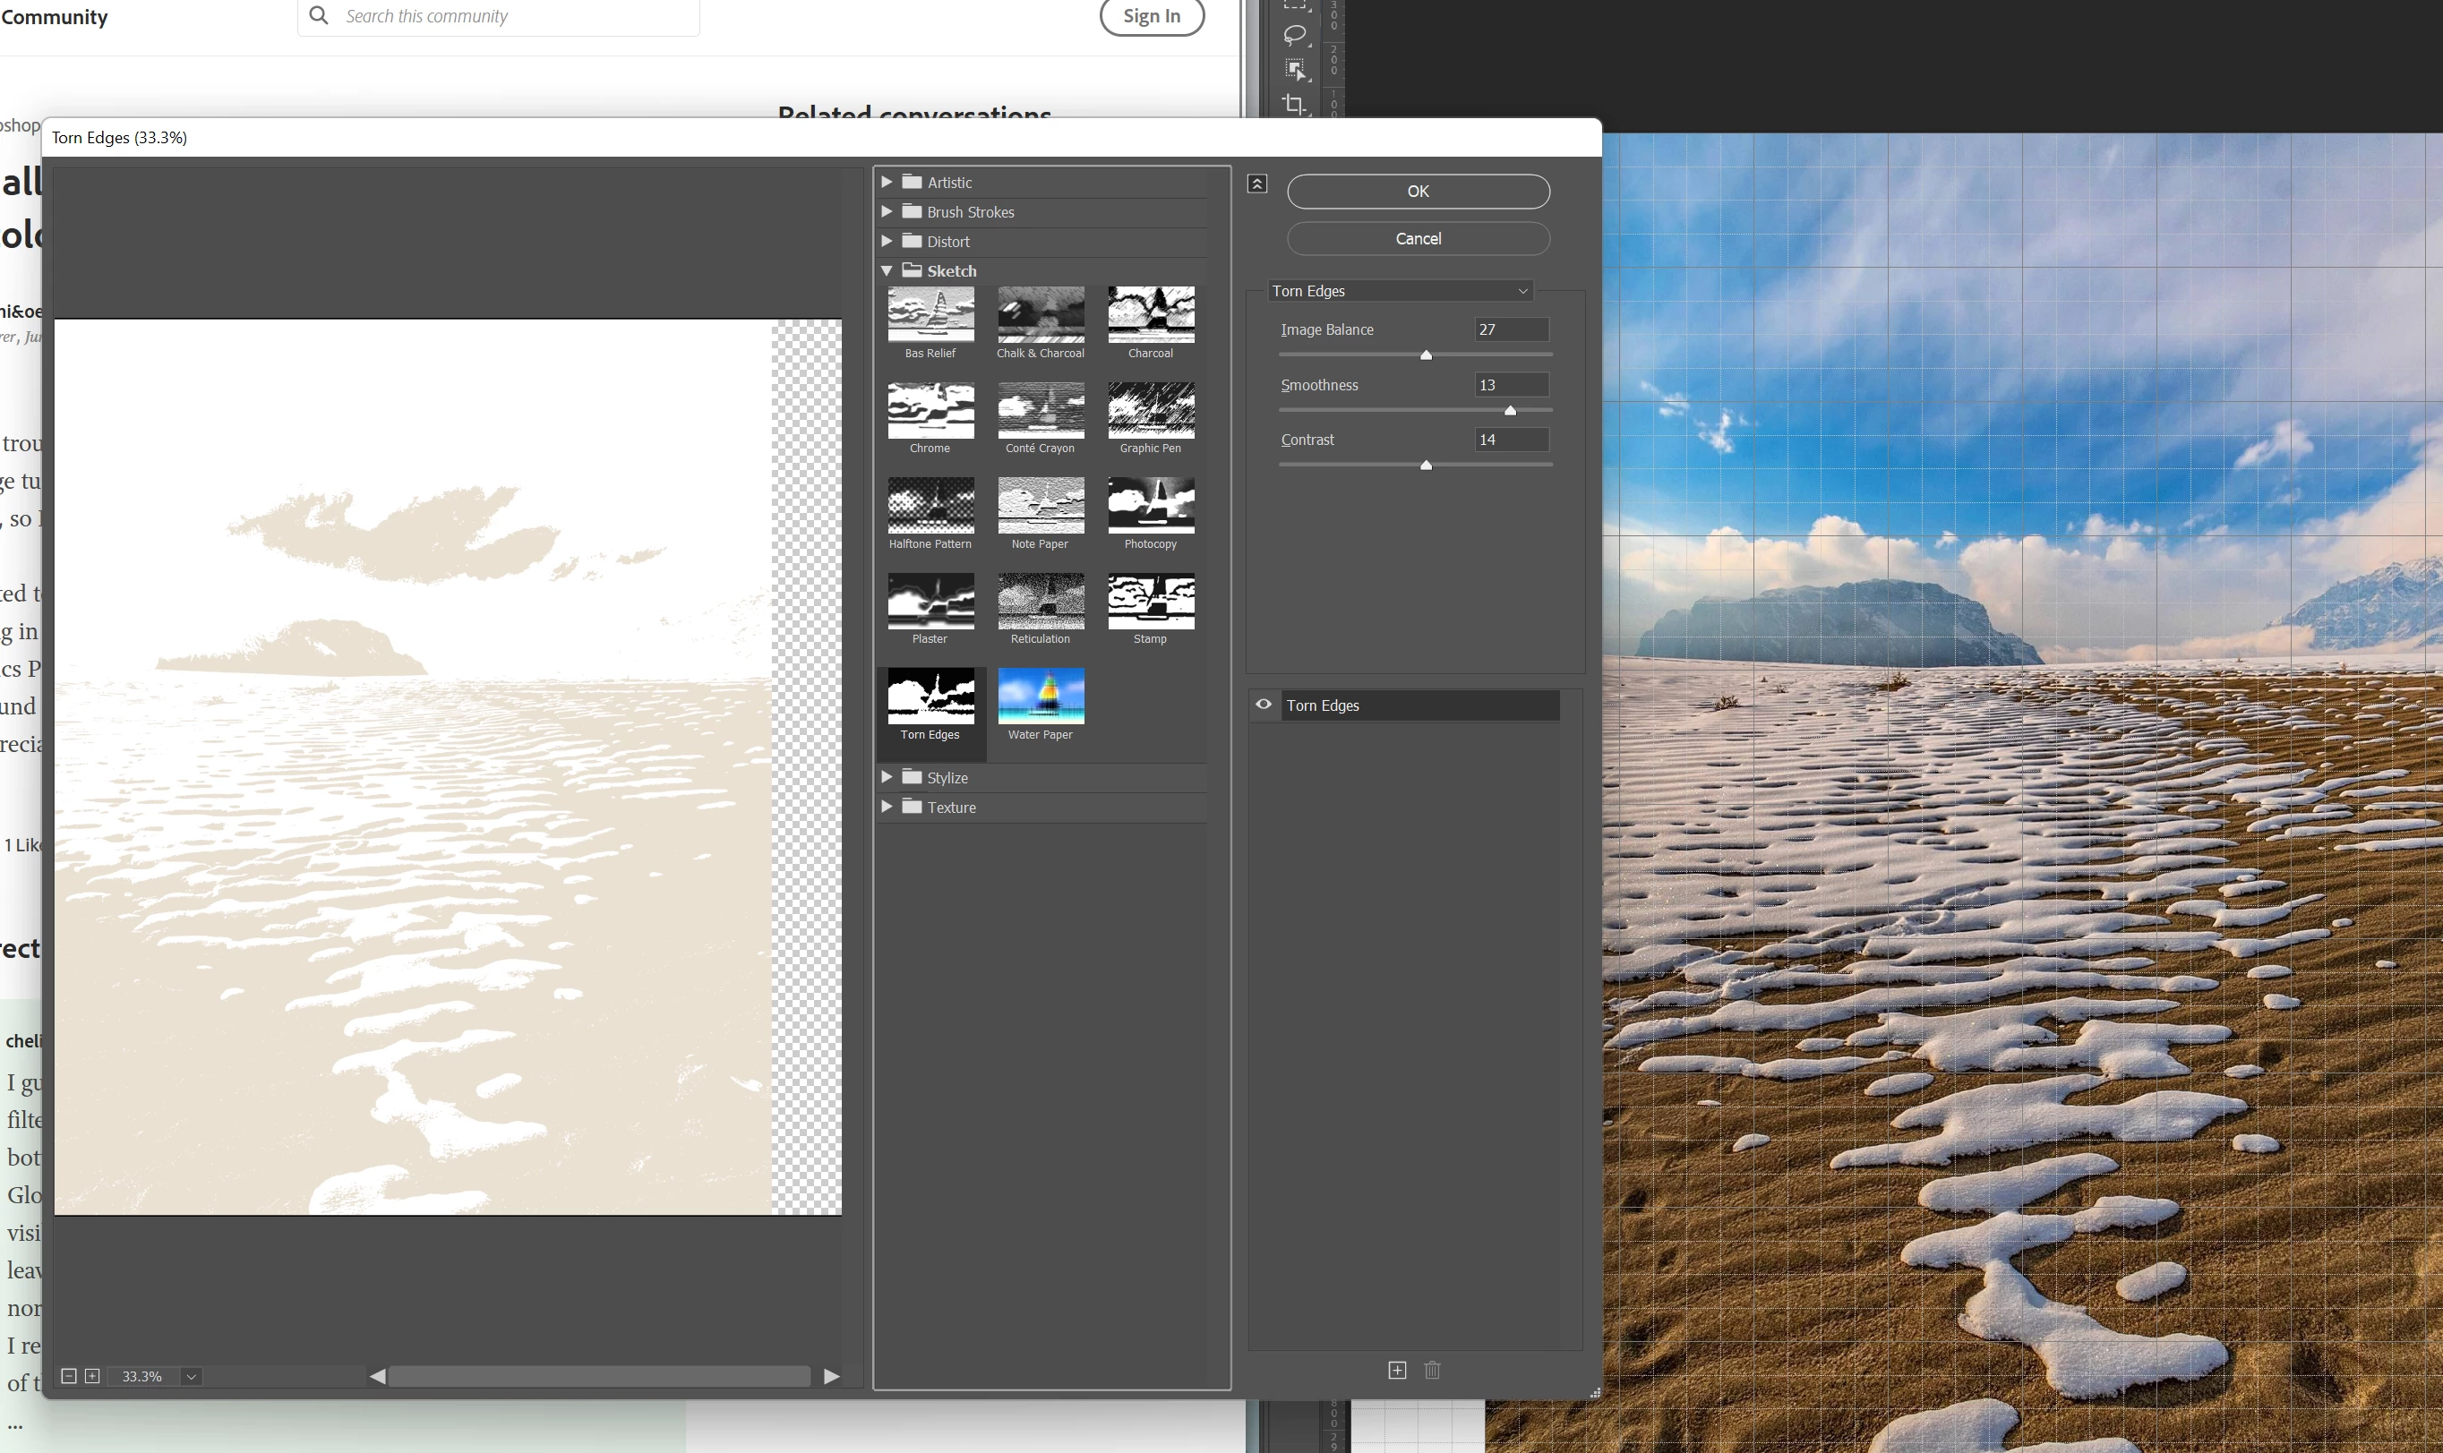Open the Torn Edges filter dropdown
Image resolution: width=2443 pixels, height=1453 pixels.
coord(1401,291)
